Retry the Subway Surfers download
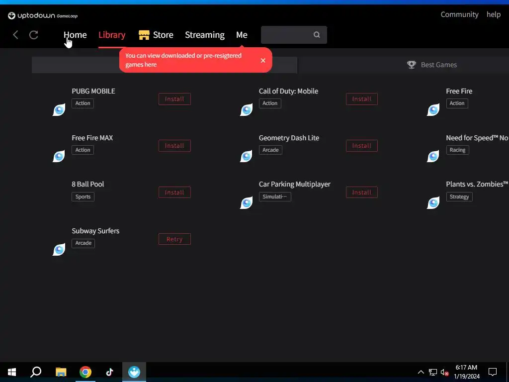509x382 pixels. coord(174,239)
